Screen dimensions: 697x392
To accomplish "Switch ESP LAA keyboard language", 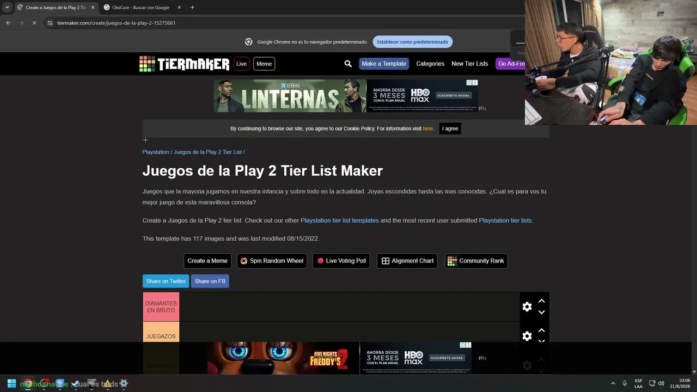I will tap(638, 383).
